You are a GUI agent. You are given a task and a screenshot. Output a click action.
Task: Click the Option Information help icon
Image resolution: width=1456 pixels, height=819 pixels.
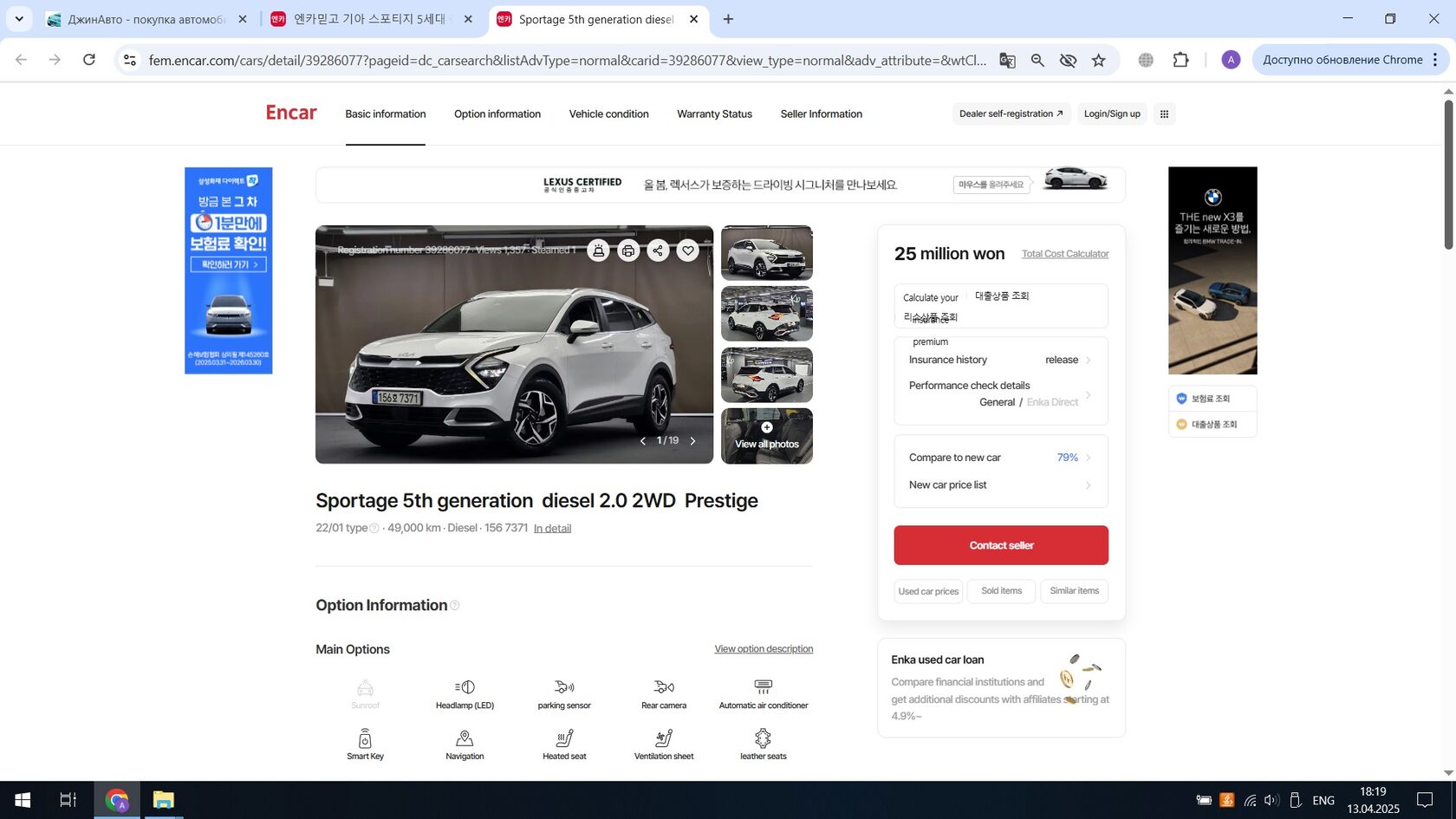tap(455, 606)
